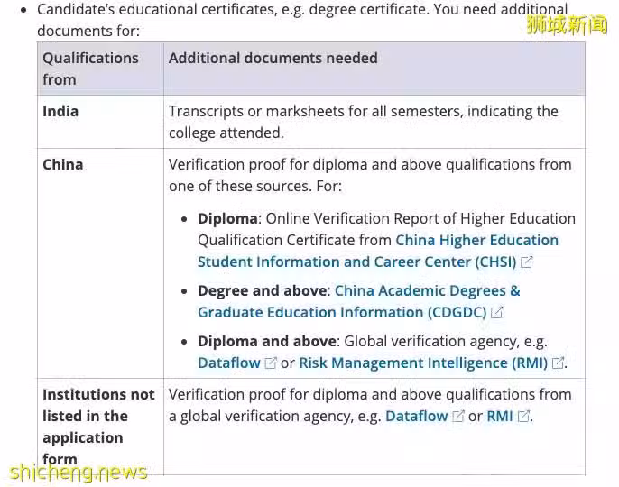Open the short RMI link in the last row
Image resolution: width=619 pixels, height=487 pixels.
pos(500,416)
